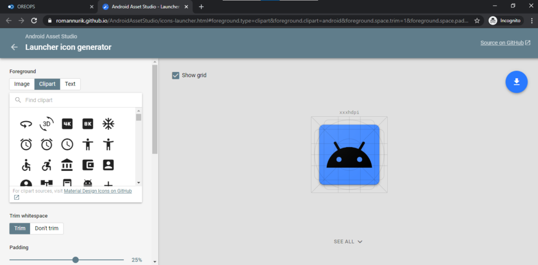Reload the page in Chrome
This screenshot has width=538, height=265.
coord(34,21)
